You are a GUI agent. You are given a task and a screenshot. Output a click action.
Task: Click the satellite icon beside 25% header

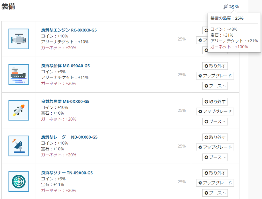tap(226, 7)
